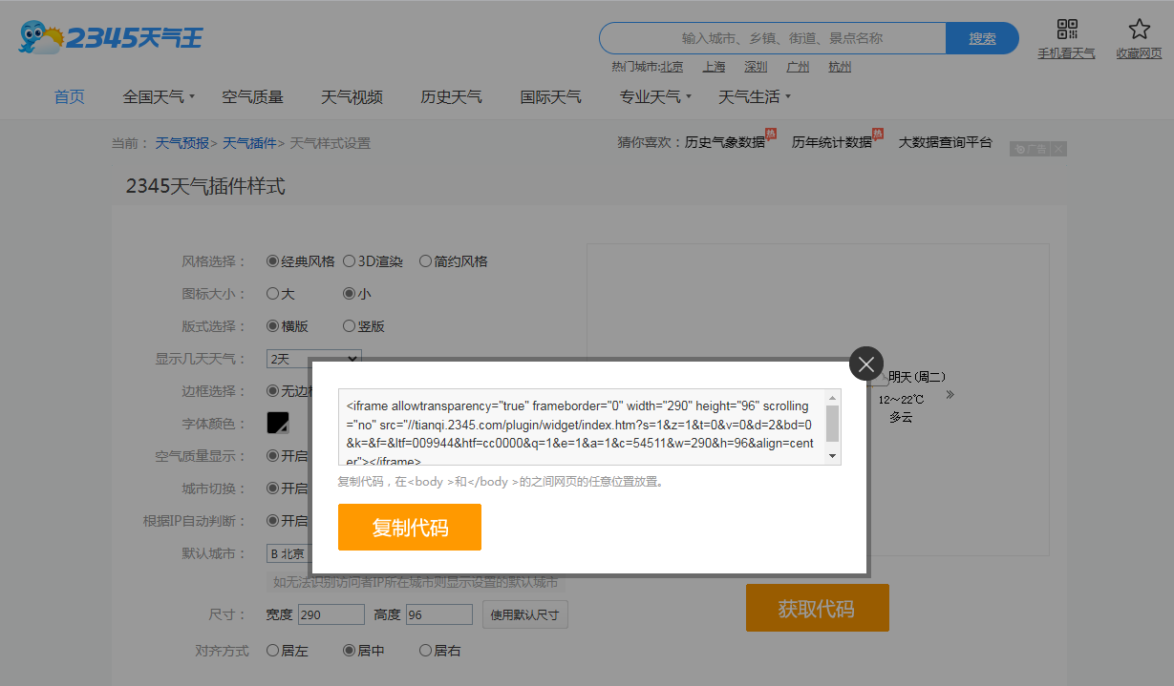Select the 无边框 border option
Screen dimensions: 1174x686
tap(272, 391)
